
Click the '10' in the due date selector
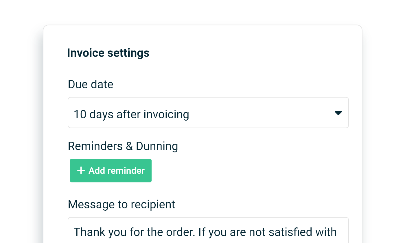[x=80, y=115]
